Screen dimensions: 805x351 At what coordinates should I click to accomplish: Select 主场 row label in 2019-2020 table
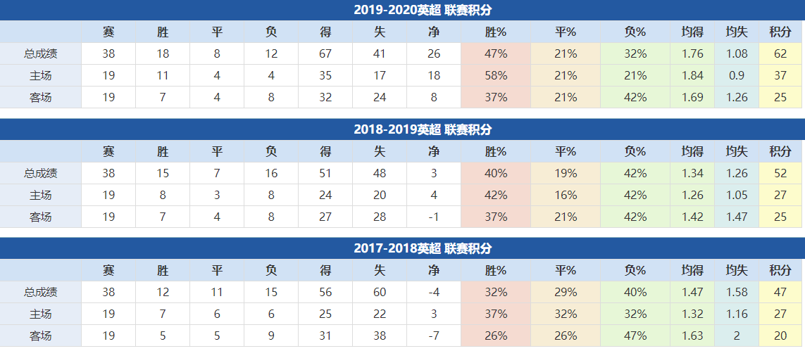pyautogui.click(x=41, y=76)
